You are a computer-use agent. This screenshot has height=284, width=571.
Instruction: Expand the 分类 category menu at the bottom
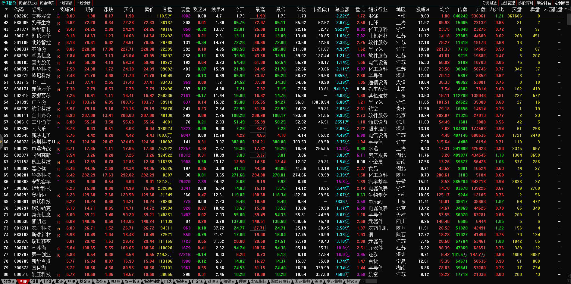point(9,281)
